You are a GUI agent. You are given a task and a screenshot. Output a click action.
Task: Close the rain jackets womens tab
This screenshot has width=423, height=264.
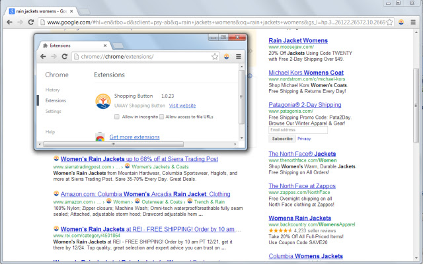click(71, 11)
